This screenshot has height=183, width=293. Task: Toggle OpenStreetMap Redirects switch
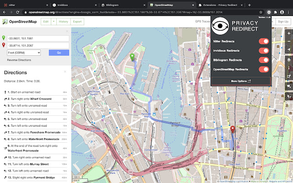coord(263,70)
